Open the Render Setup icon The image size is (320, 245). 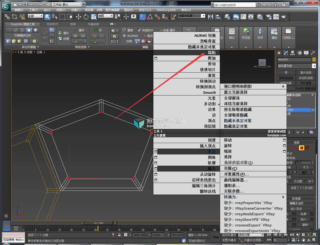tap(269, 17)
